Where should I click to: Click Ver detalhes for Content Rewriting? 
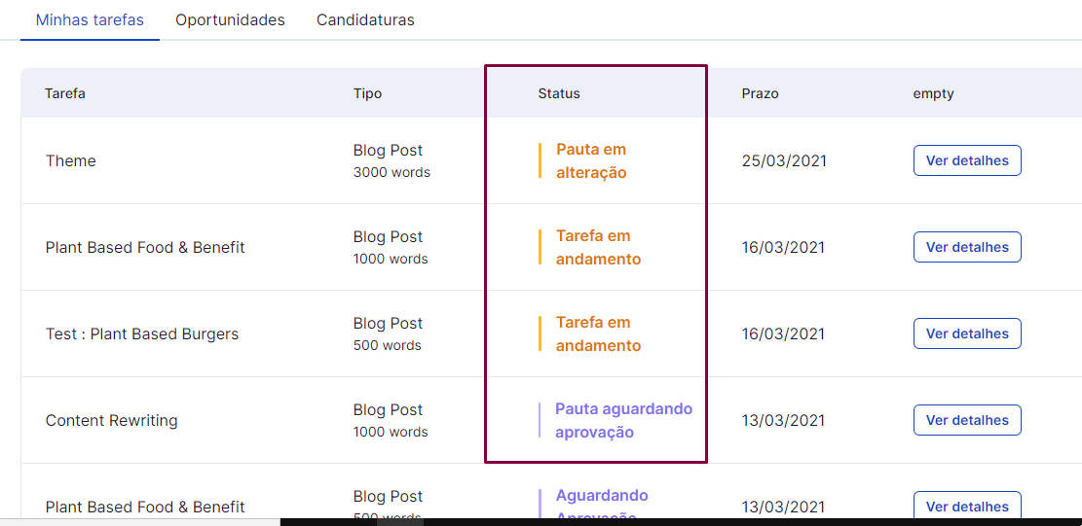coord(967,420)
